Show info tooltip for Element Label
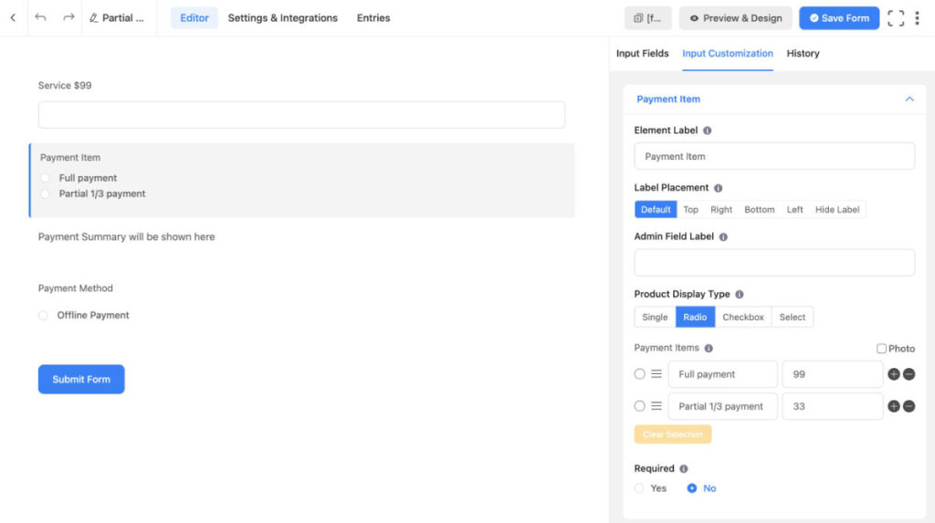This screenshot has width=935, height=523. point(708,131)
